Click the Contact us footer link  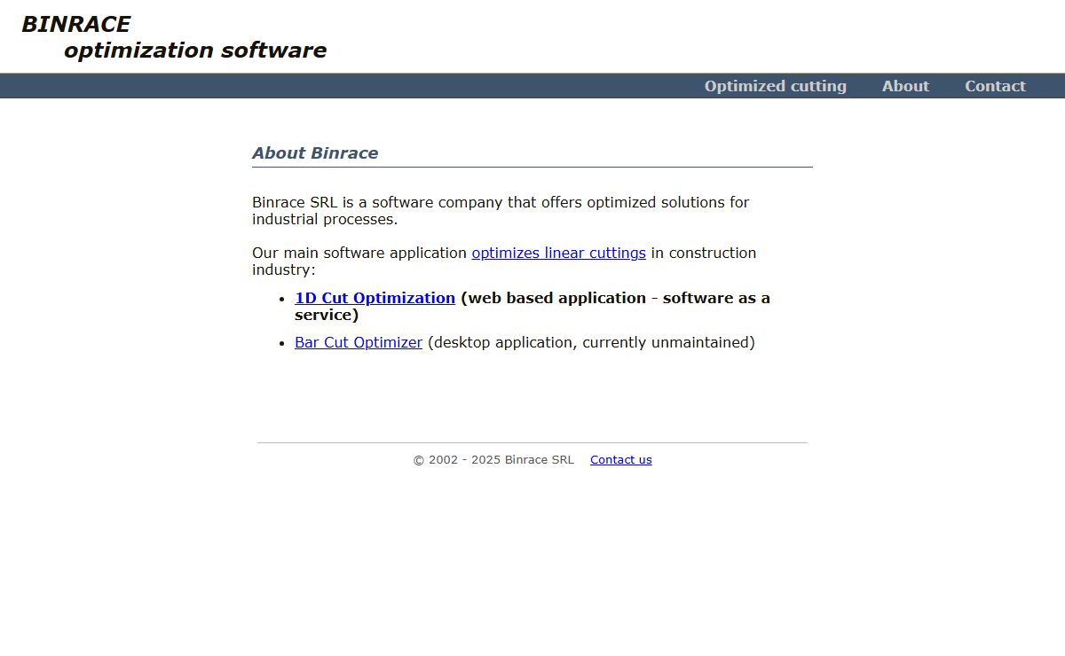tap(620, 459)
